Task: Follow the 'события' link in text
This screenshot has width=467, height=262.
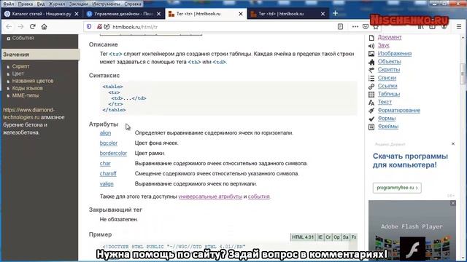Action: pos(258,196)
